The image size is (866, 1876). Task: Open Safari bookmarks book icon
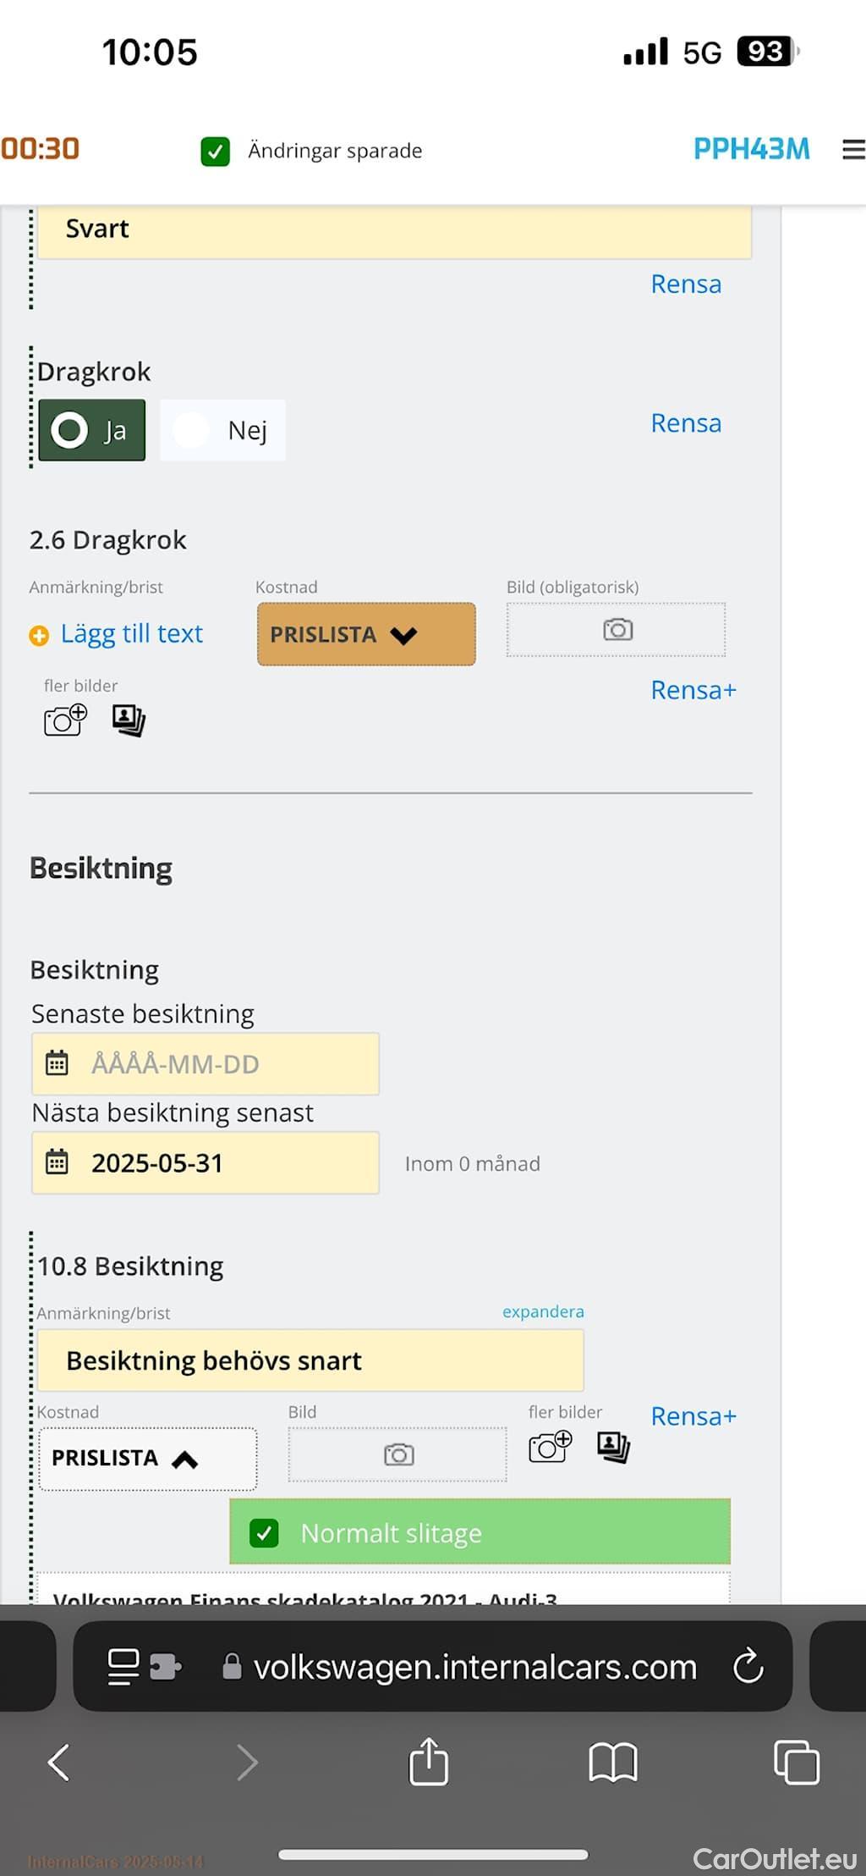(612, 1763)
